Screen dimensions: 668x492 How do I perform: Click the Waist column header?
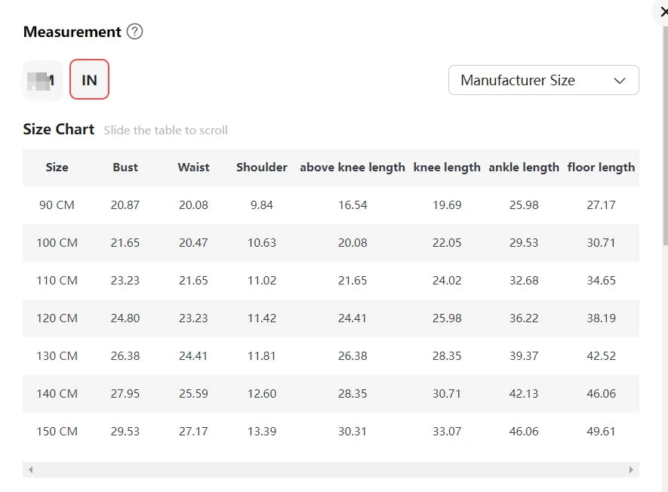(193, 168)
